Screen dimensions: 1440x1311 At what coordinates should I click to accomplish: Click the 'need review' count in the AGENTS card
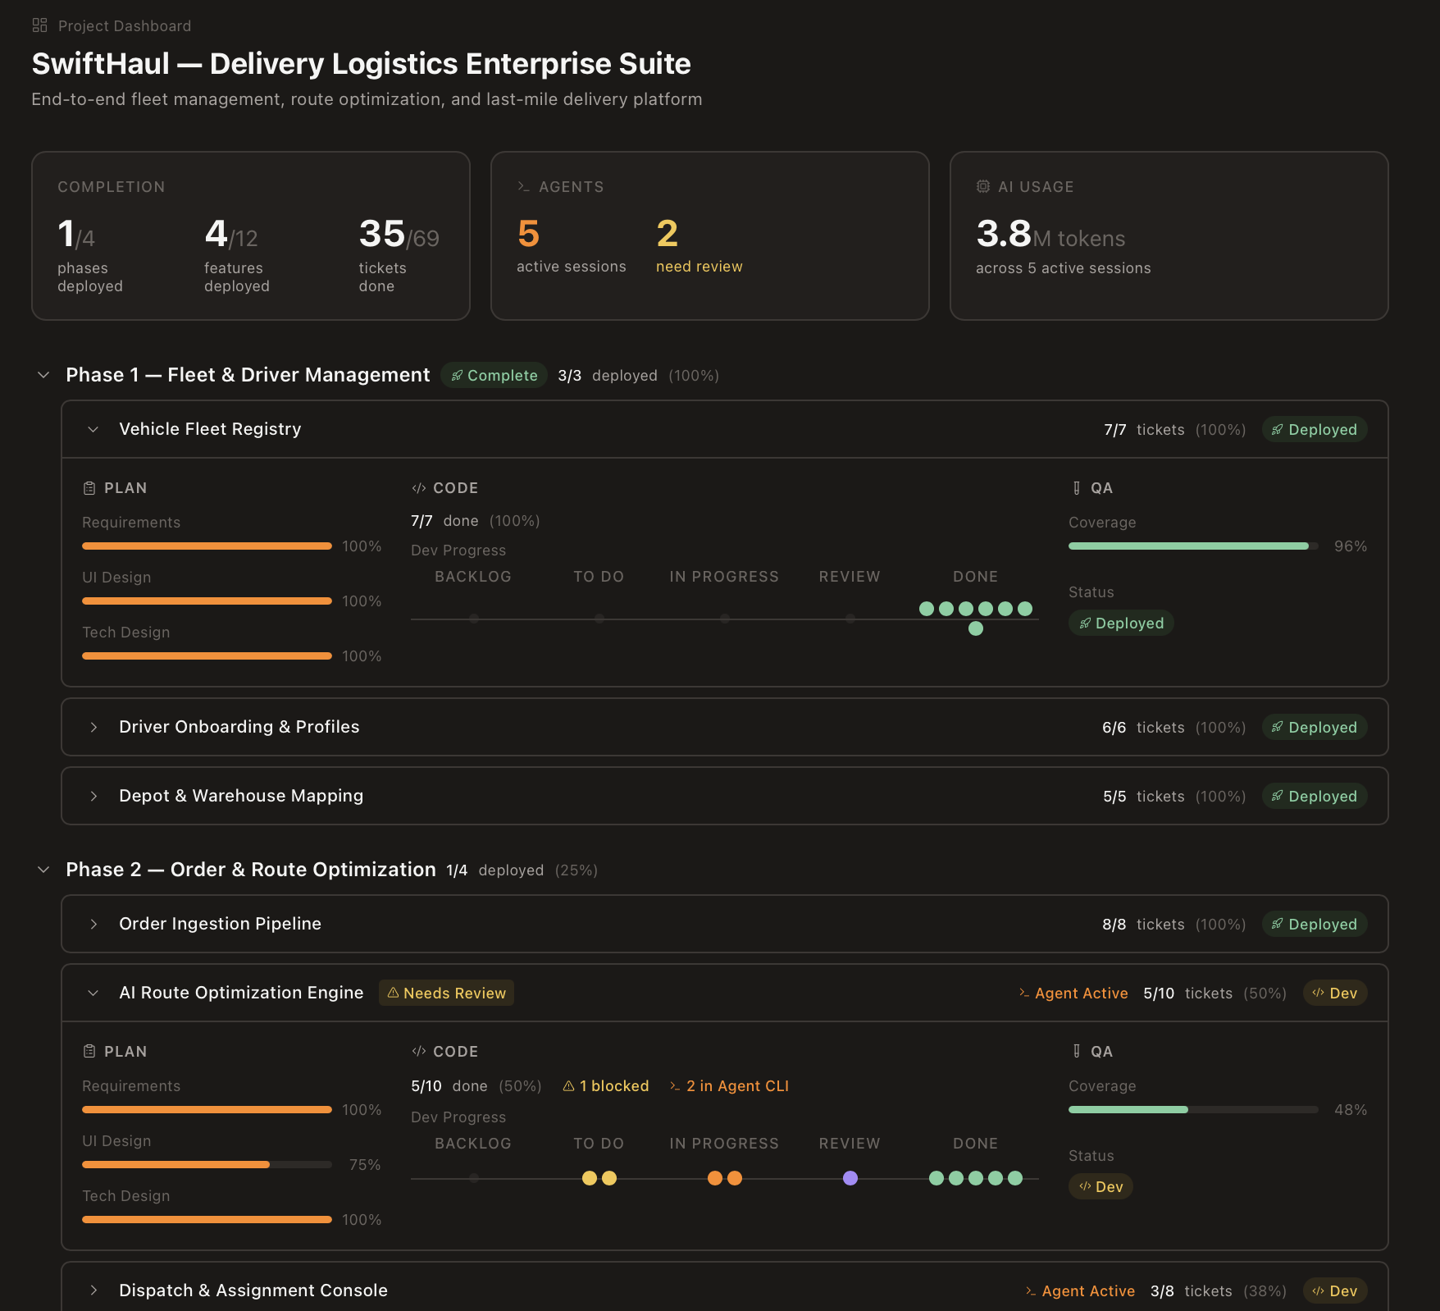(667, 238)
